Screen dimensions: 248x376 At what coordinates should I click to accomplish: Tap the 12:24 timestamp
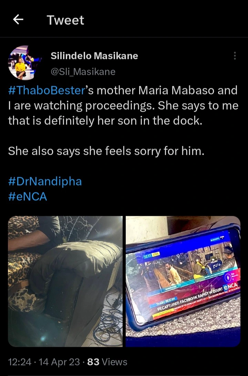pyautogui.click(x=20, y=362)
